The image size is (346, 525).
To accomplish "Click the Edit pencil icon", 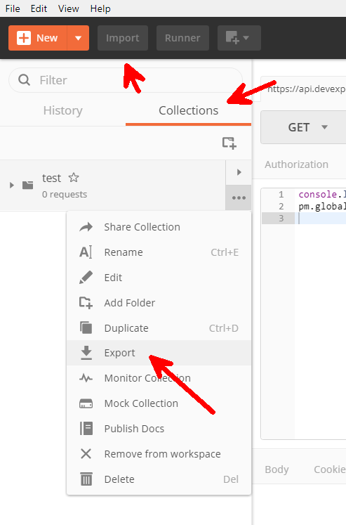I will click(86, 278).
